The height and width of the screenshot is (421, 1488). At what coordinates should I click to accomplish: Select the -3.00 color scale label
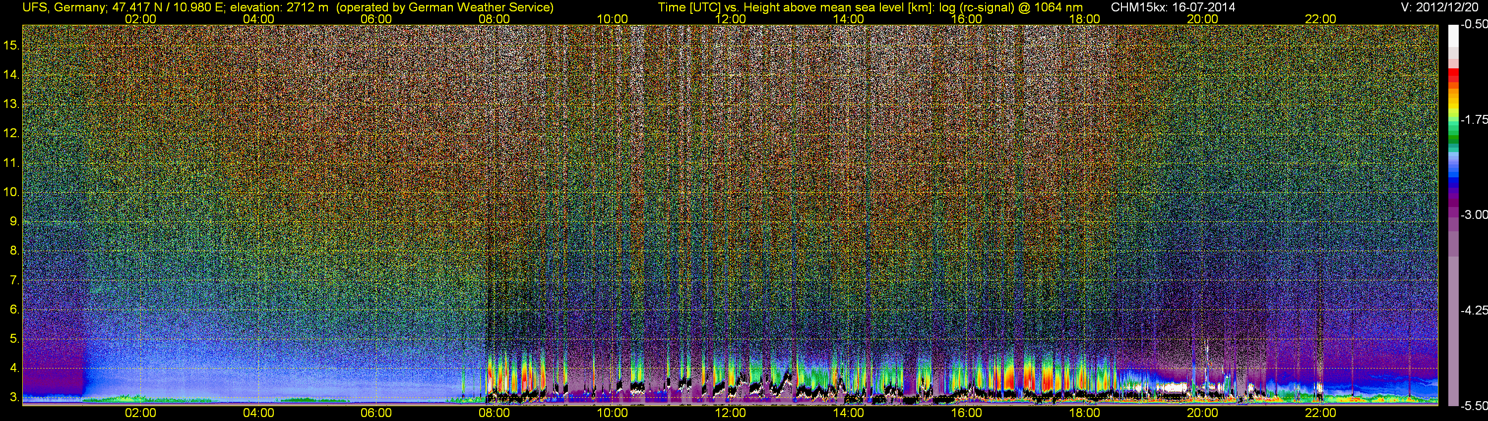pyautogui.click(x=1474, y=214)
